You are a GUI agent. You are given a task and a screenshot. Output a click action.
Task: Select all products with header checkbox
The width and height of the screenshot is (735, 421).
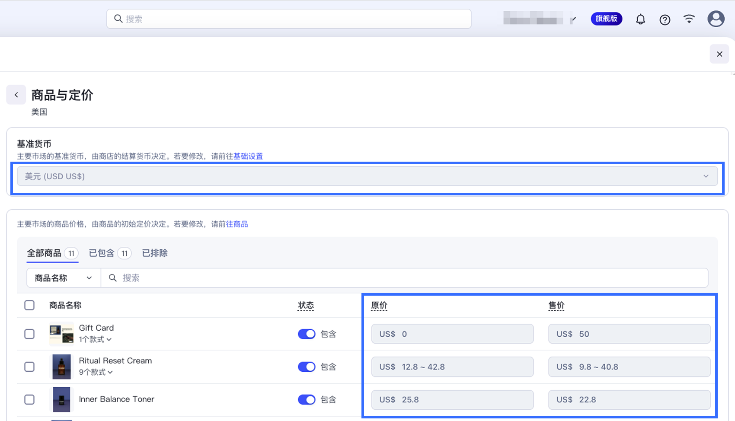[x=29, y=305]
